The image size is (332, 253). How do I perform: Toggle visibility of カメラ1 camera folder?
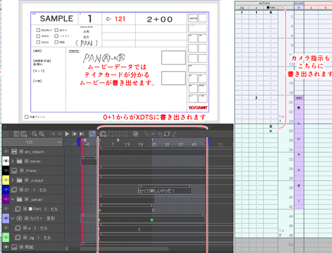point(6,218)
